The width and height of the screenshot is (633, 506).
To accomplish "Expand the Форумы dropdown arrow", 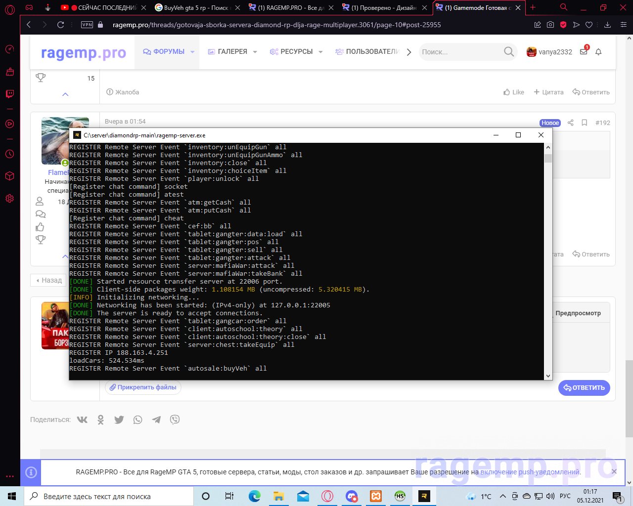I will point(192,52).
